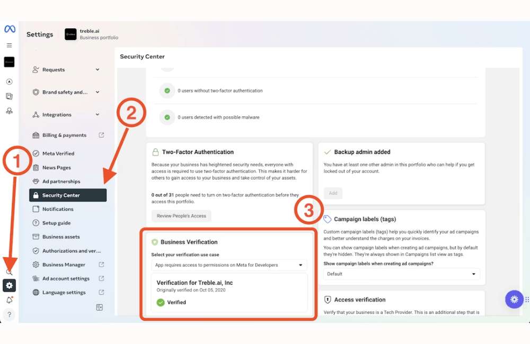Open notifications bell icon in left rail
The width and height of the screenshot is (530, 344).
point(9,300)
